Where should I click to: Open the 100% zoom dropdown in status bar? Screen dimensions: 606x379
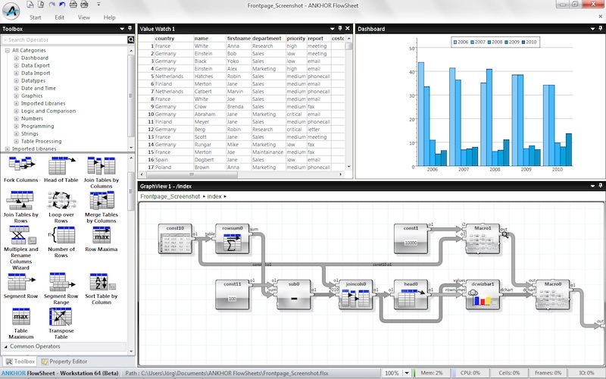click(407, 373)
